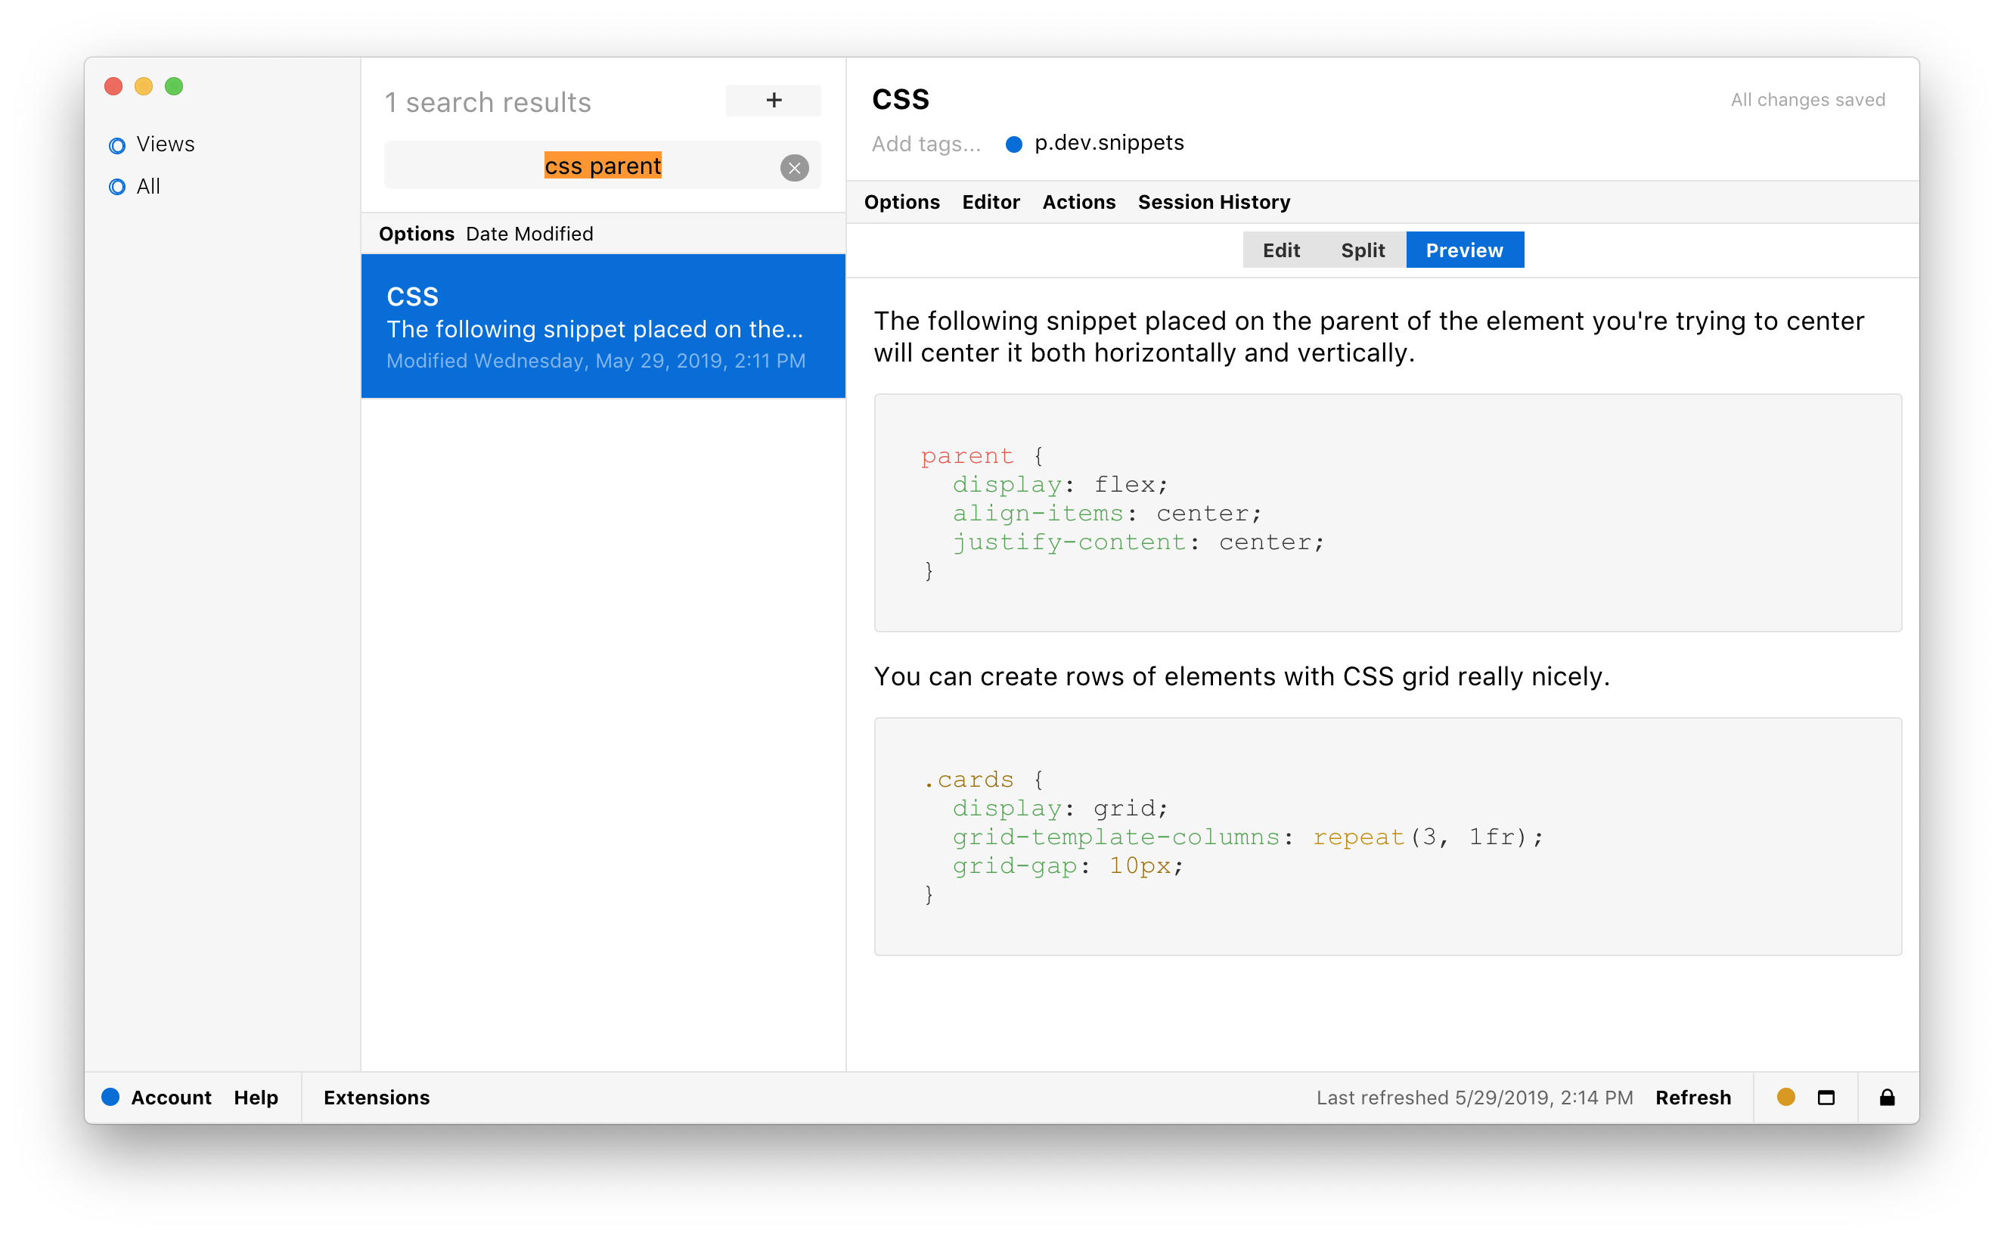Select the CSS note in search results
This screenshot has height=1236, width=2004.
click(x=603, y=325)
